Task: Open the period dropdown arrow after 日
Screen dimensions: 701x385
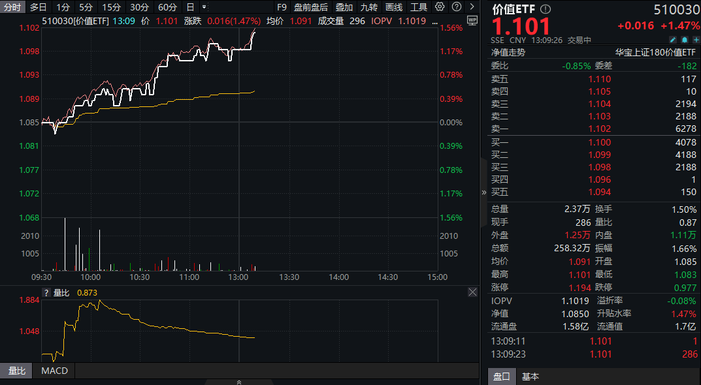Action: (x=204, y=7)
